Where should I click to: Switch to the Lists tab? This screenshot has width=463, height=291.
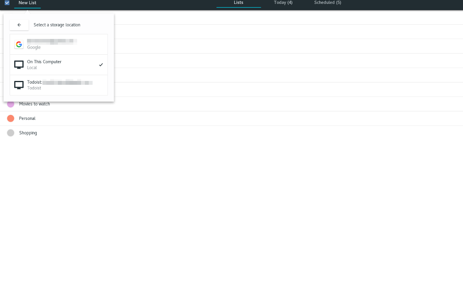click(238, 3)
